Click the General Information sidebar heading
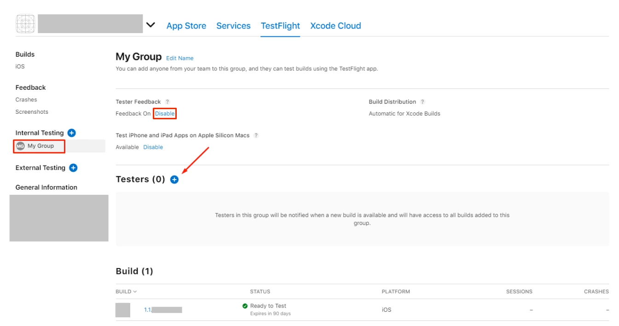The width and height of the screenshot is (619, 326). coord(46,187)
